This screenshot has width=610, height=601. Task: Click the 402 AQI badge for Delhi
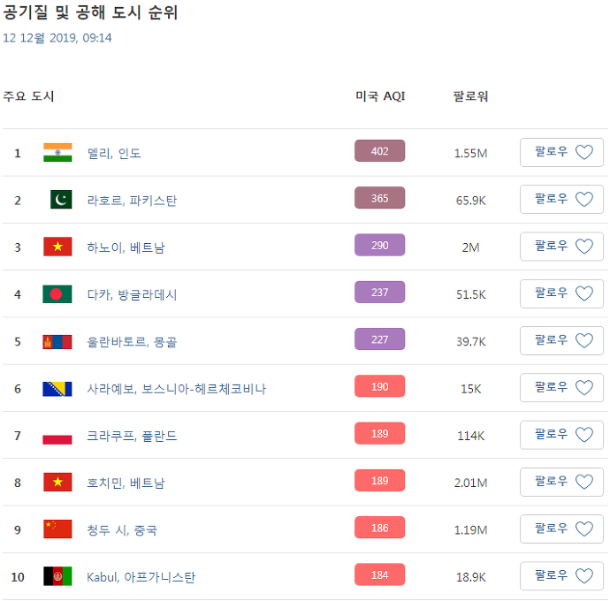(x=379, y=151)
